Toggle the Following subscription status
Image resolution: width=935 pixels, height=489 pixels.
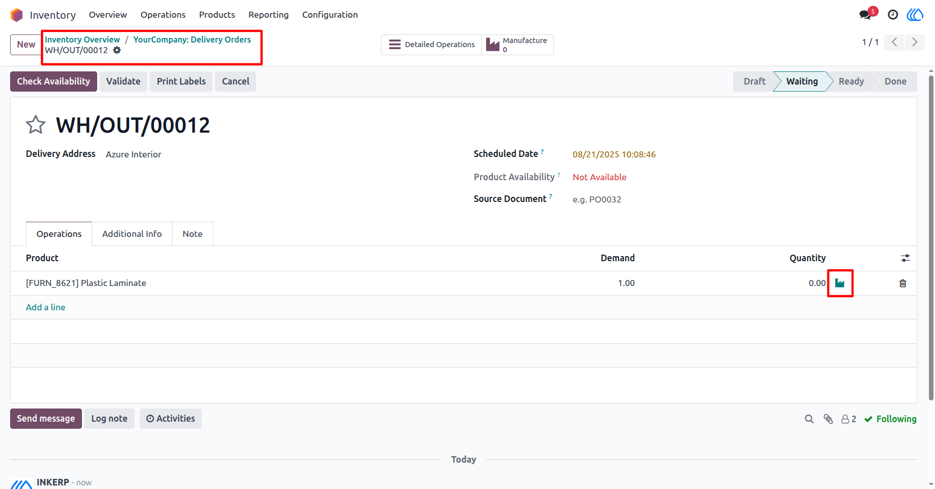pyautogui.click(x=890, y=419)
